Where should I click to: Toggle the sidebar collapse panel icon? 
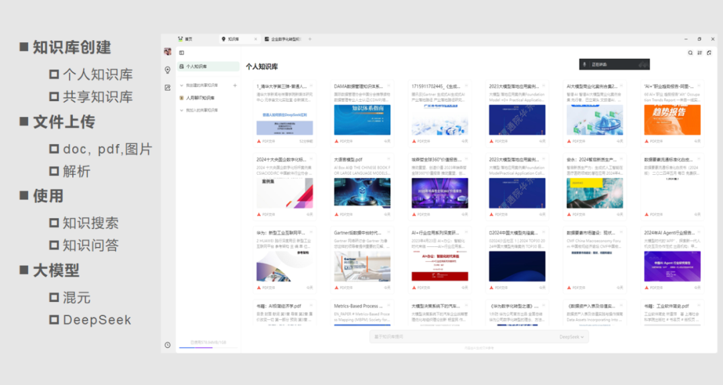click(181, 53)
